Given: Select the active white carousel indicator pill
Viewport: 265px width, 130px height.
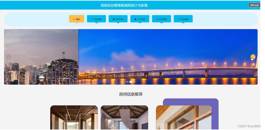Looking at the screenshot, I should (131, 82).
